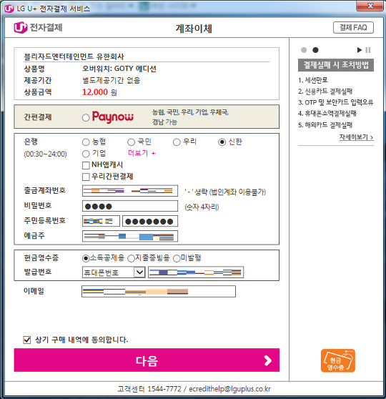Click the price 12,000 원

tap(99, 92)
